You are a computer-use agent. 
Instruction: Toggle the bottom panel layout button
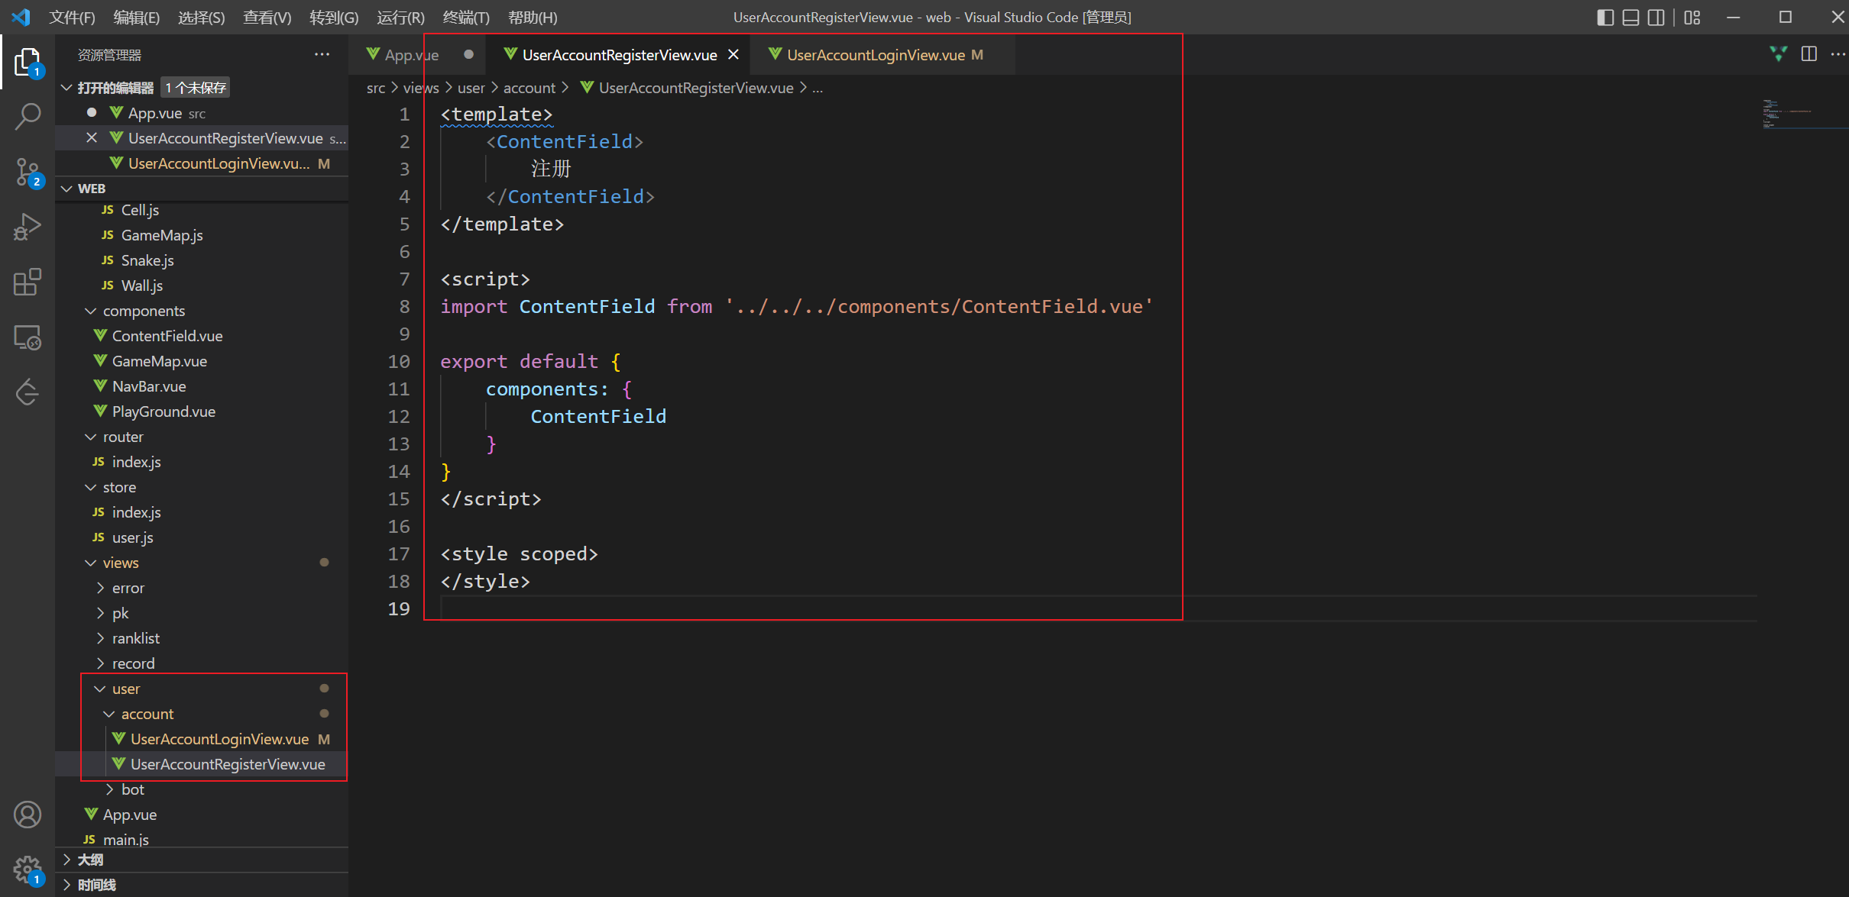(1630, 18)
